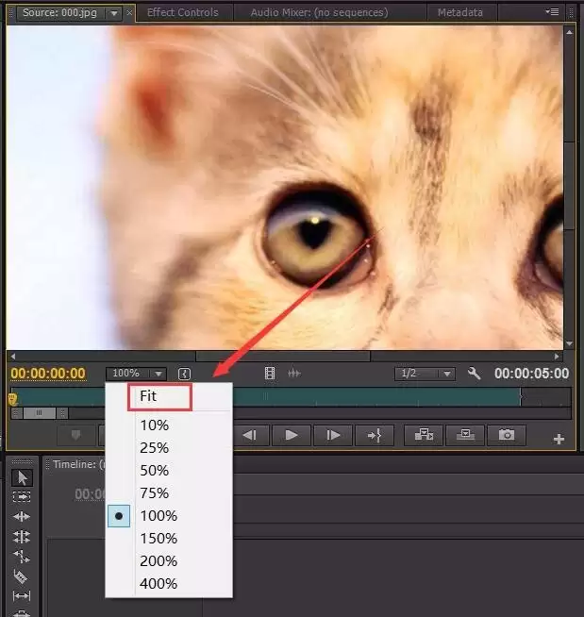Switch to the Effect Controls tab
This screenshot has height=617, width=584.
click(182, 12)
